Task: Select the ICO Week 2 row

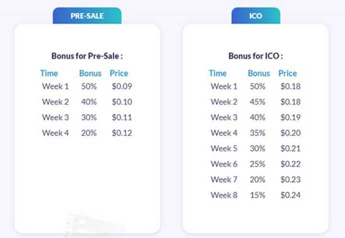Action: click(x=224, y=102)
